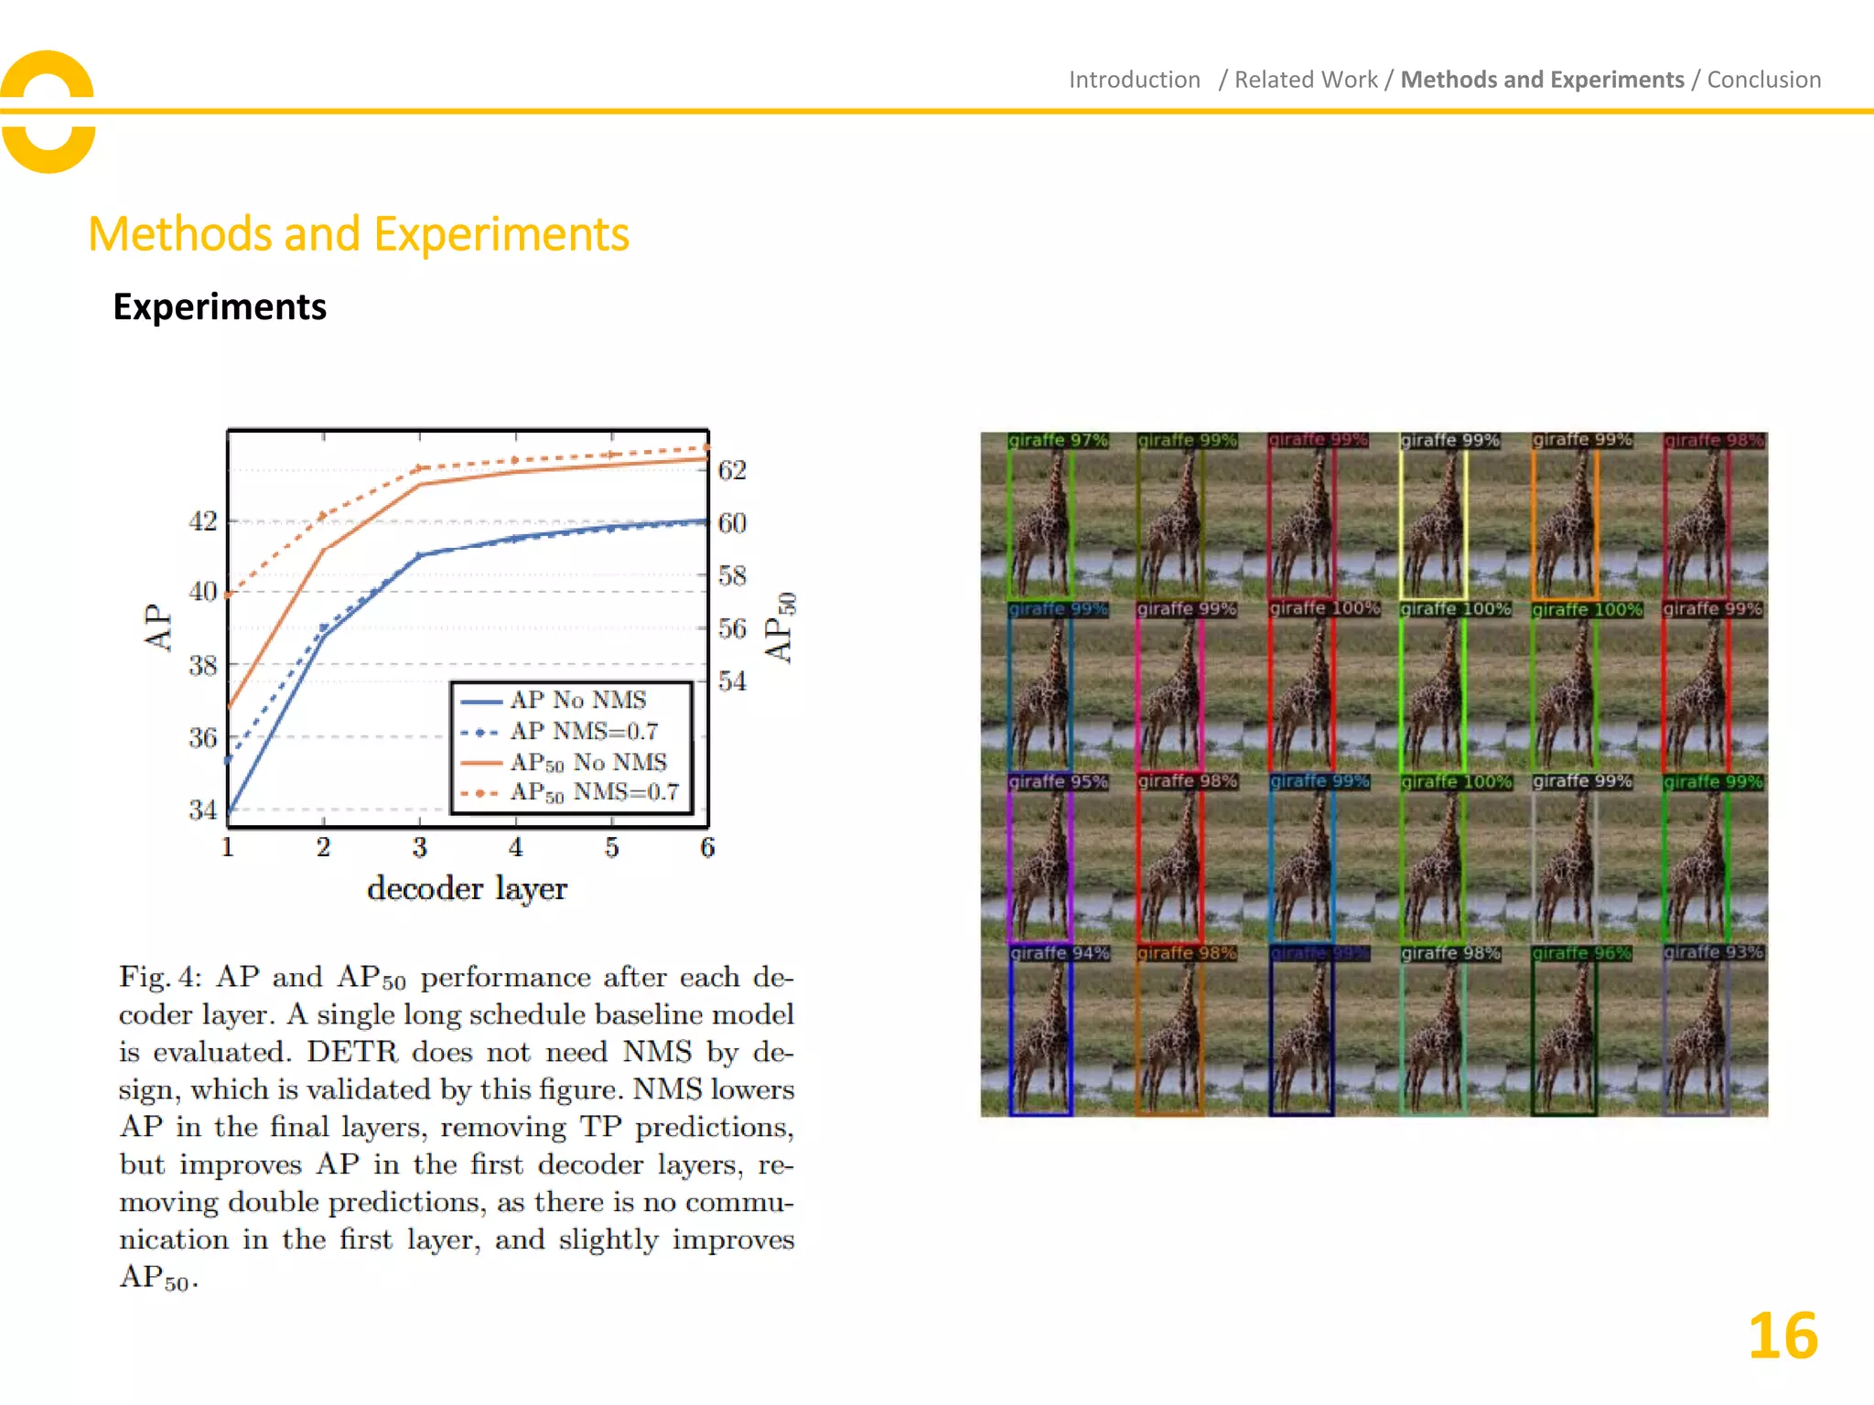Click the Fig. 4 caption paragraph
The width and height of the screenshot is (1874, 1405).
456,1125
